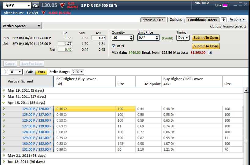Expand the 129.00 P / 131.00 P row arrow
Screen dimensions: 250x165
click(x=4, y=137)
